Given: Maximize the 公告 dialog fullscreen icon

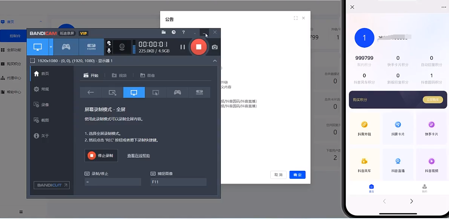Looking at the screenshot, I should click(295, 18).
